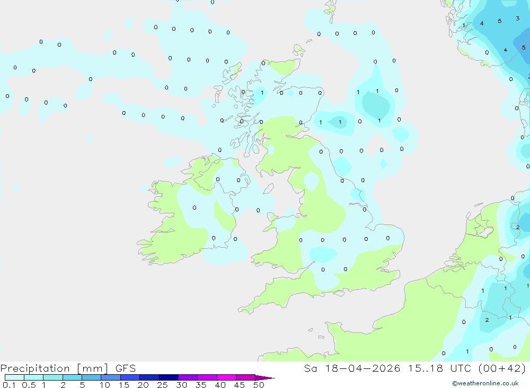This screenshot has height=388, width=530.
Task: Click the 'Precipitation [mm]' title text
Action: [54, 368]
